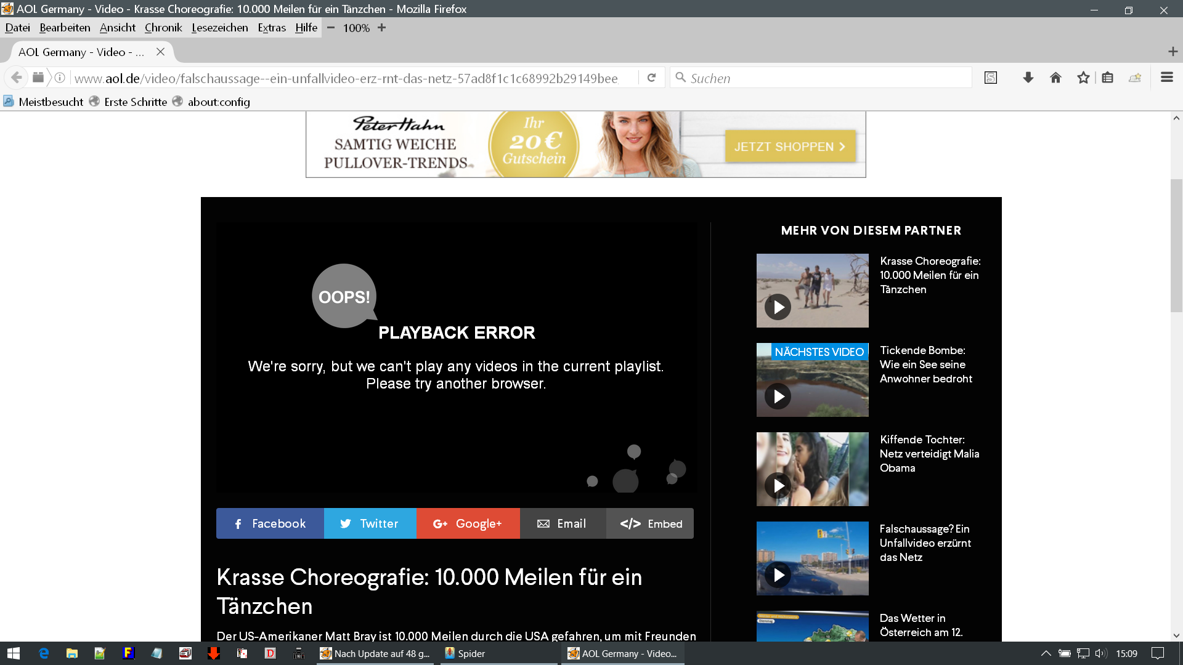Show bookmarks list icon

click(x=1107, y=78)
